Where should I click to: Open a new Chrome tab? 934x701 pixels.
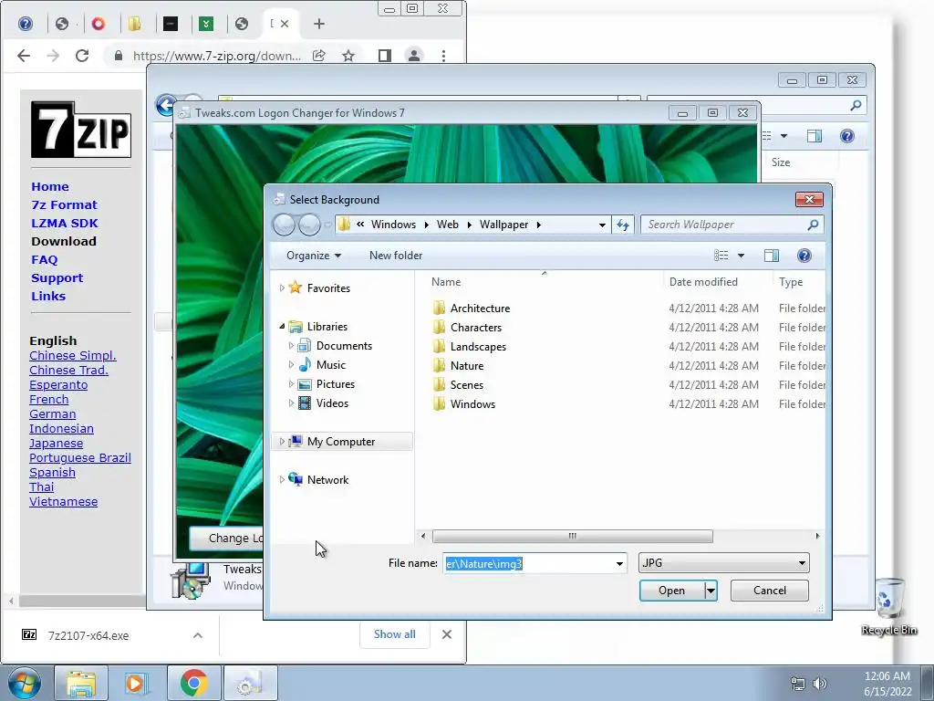point(319,24)
